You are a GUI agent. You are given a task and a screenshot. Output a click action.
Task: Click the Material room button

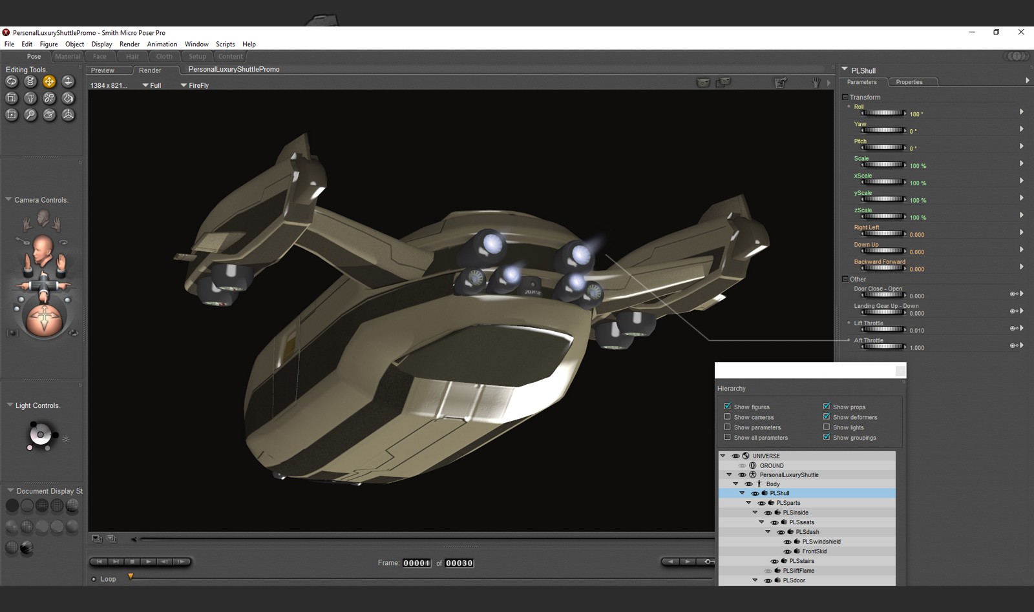[x=67, y=57]
